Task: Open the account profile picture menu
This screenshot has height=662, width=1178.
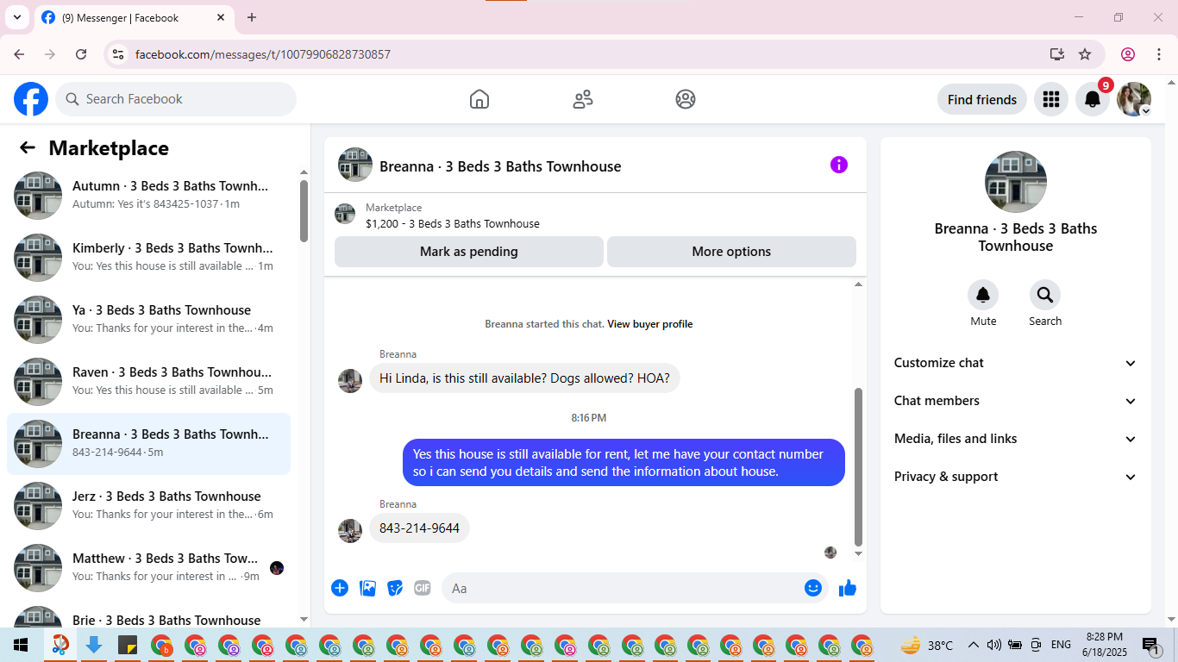Action: (1134, 99)
